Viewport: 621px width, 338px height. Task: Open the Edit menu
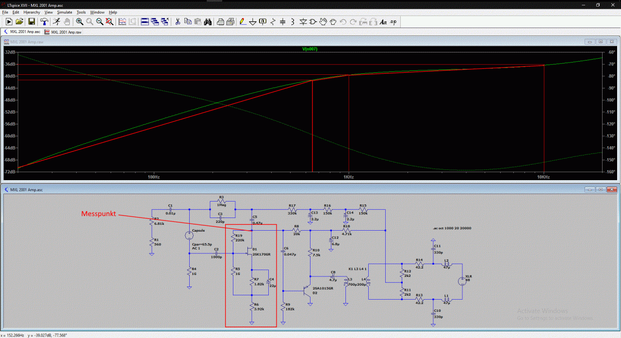tap(16, 12)
